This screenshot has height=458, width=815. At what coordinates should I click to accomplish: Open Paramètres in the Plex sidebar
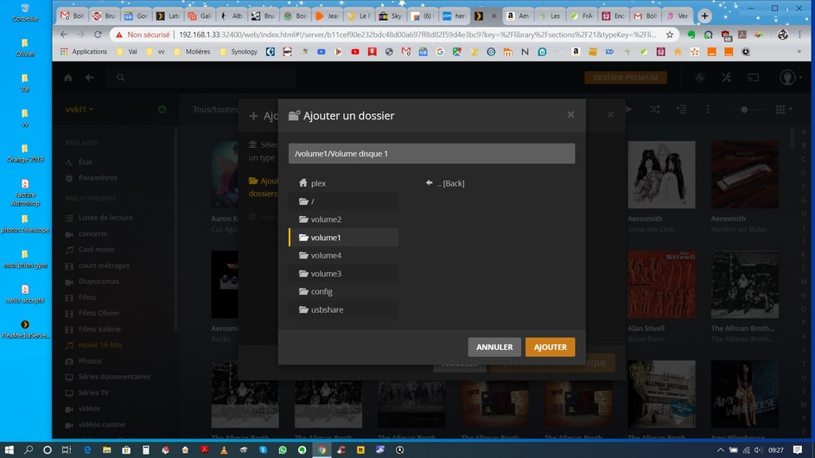click(97, 178)
